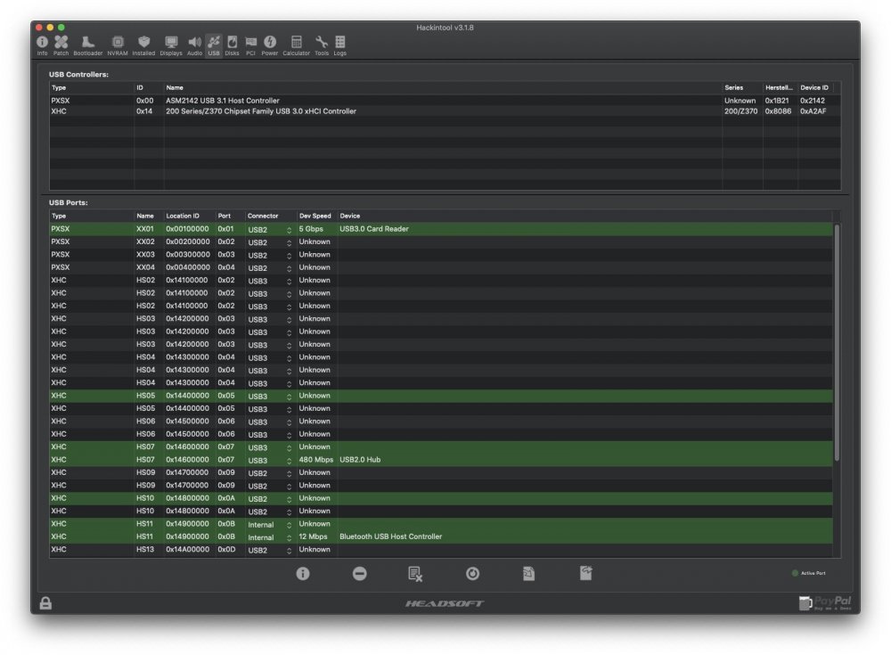Sort USB ports by Location ID column
The image size is (891, 655).
[189, 216]
